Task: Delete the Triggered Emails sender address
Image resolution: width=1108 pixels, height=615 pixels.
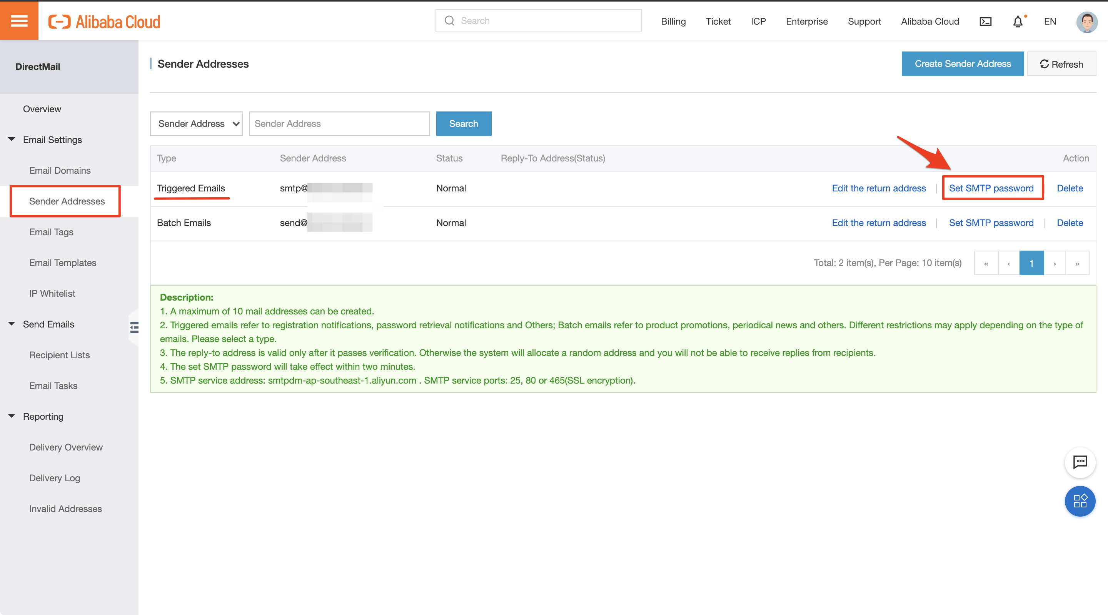Action: (x=1070, y=188)
